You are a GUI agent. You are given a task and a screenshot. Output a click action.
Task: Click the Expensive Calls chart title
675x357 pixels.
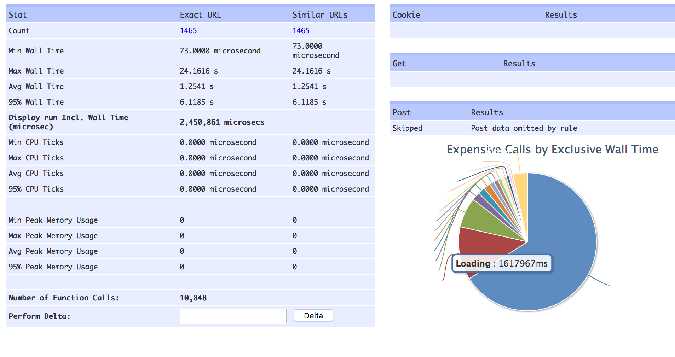552,150
